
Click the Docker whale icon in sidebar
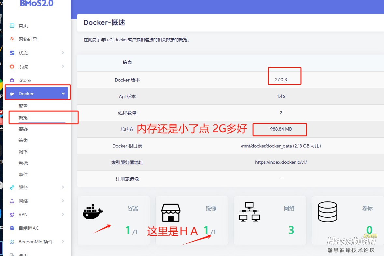12,94
